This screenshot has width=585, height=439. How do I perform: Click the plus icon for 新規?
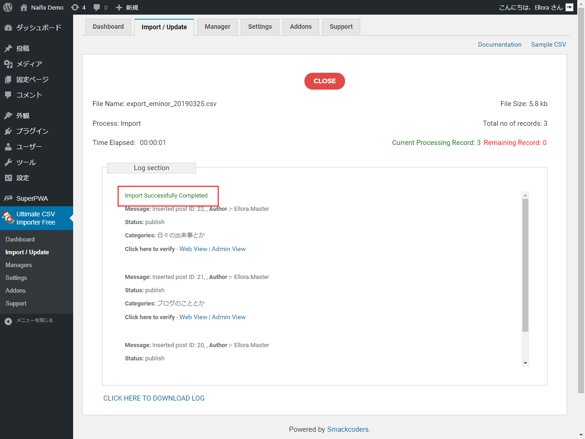(119, 7)
